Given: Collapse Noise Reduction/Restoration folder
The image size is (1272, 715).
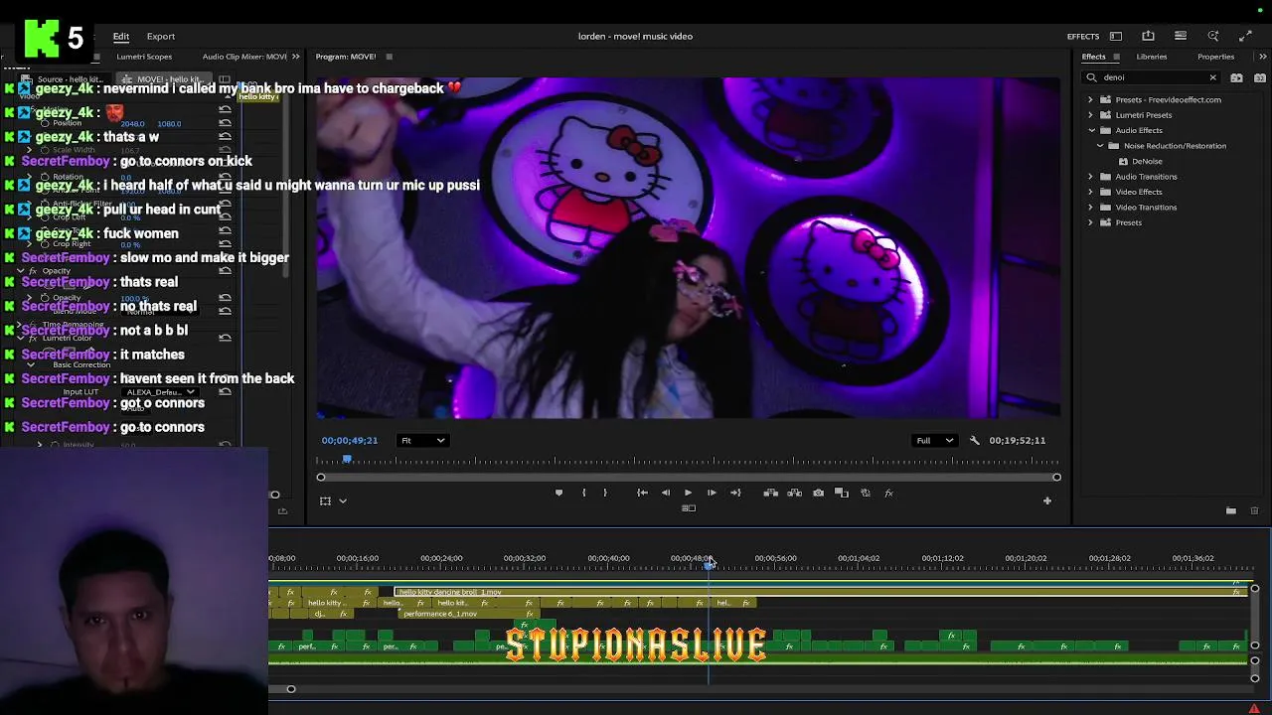Looking at the screenshot, I should pyautogui.click(x=1100, y=146).
